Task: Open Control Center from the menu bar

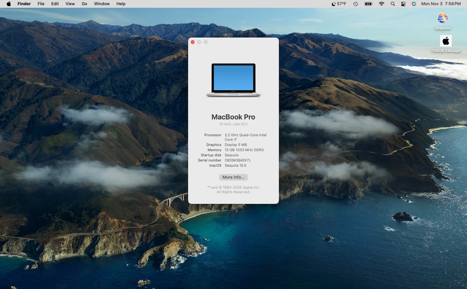Action: point(403,4)
